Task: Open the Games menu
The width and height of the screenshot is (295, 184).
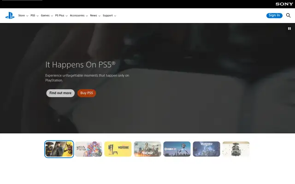Action: (x=47, y=16)
